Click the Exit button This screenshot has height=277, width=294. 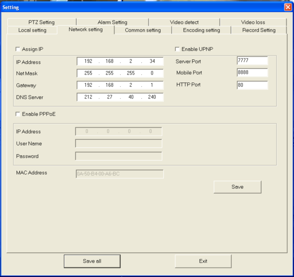coord(203,261)
